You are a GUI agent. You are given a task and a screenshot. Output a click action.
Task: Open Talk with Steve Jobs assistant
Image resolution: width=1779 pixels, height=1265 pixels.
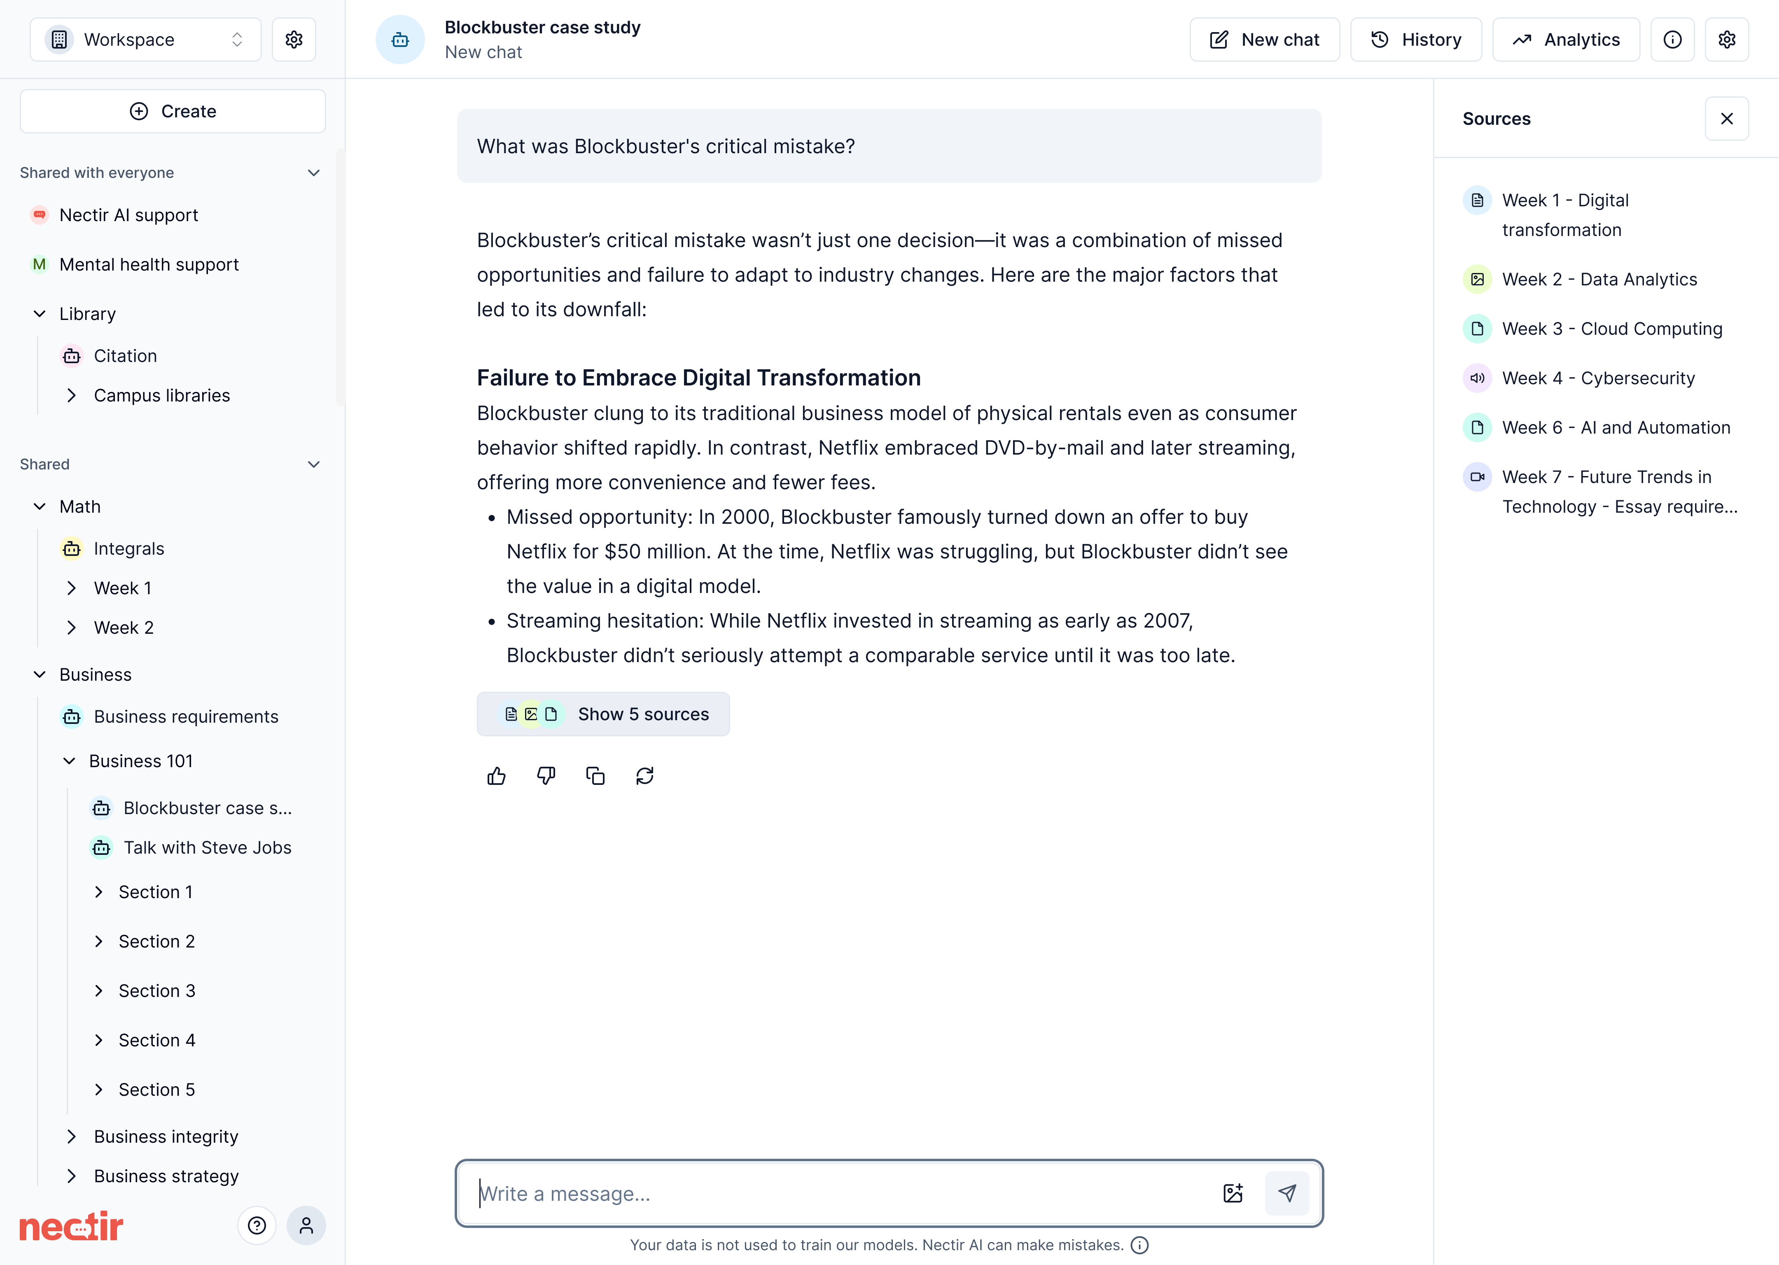tap(207, 847)
